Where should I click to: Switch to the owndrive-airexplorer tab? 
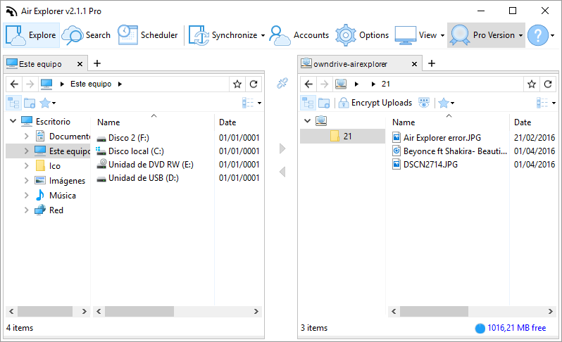350,64
